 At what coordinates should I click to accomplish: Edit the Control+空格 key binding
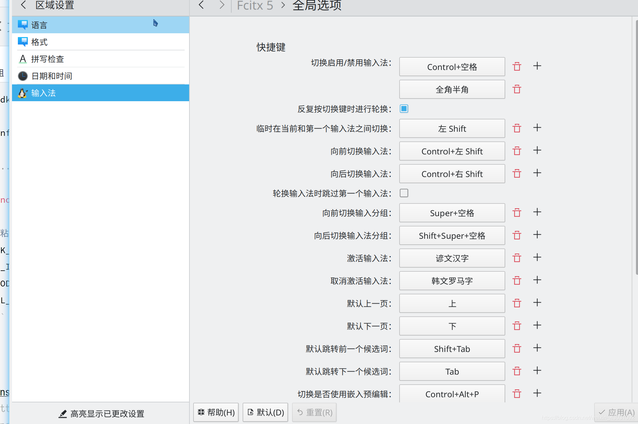click(452, 67)
